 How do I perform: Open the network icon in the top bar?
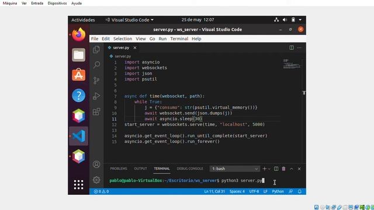coord(276,20)
